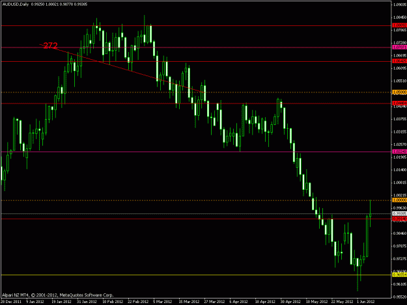Image resolution: width=407 pixels, height=305 pixels.
Task: Select the red "272" text label
Action: pos(50,46)
